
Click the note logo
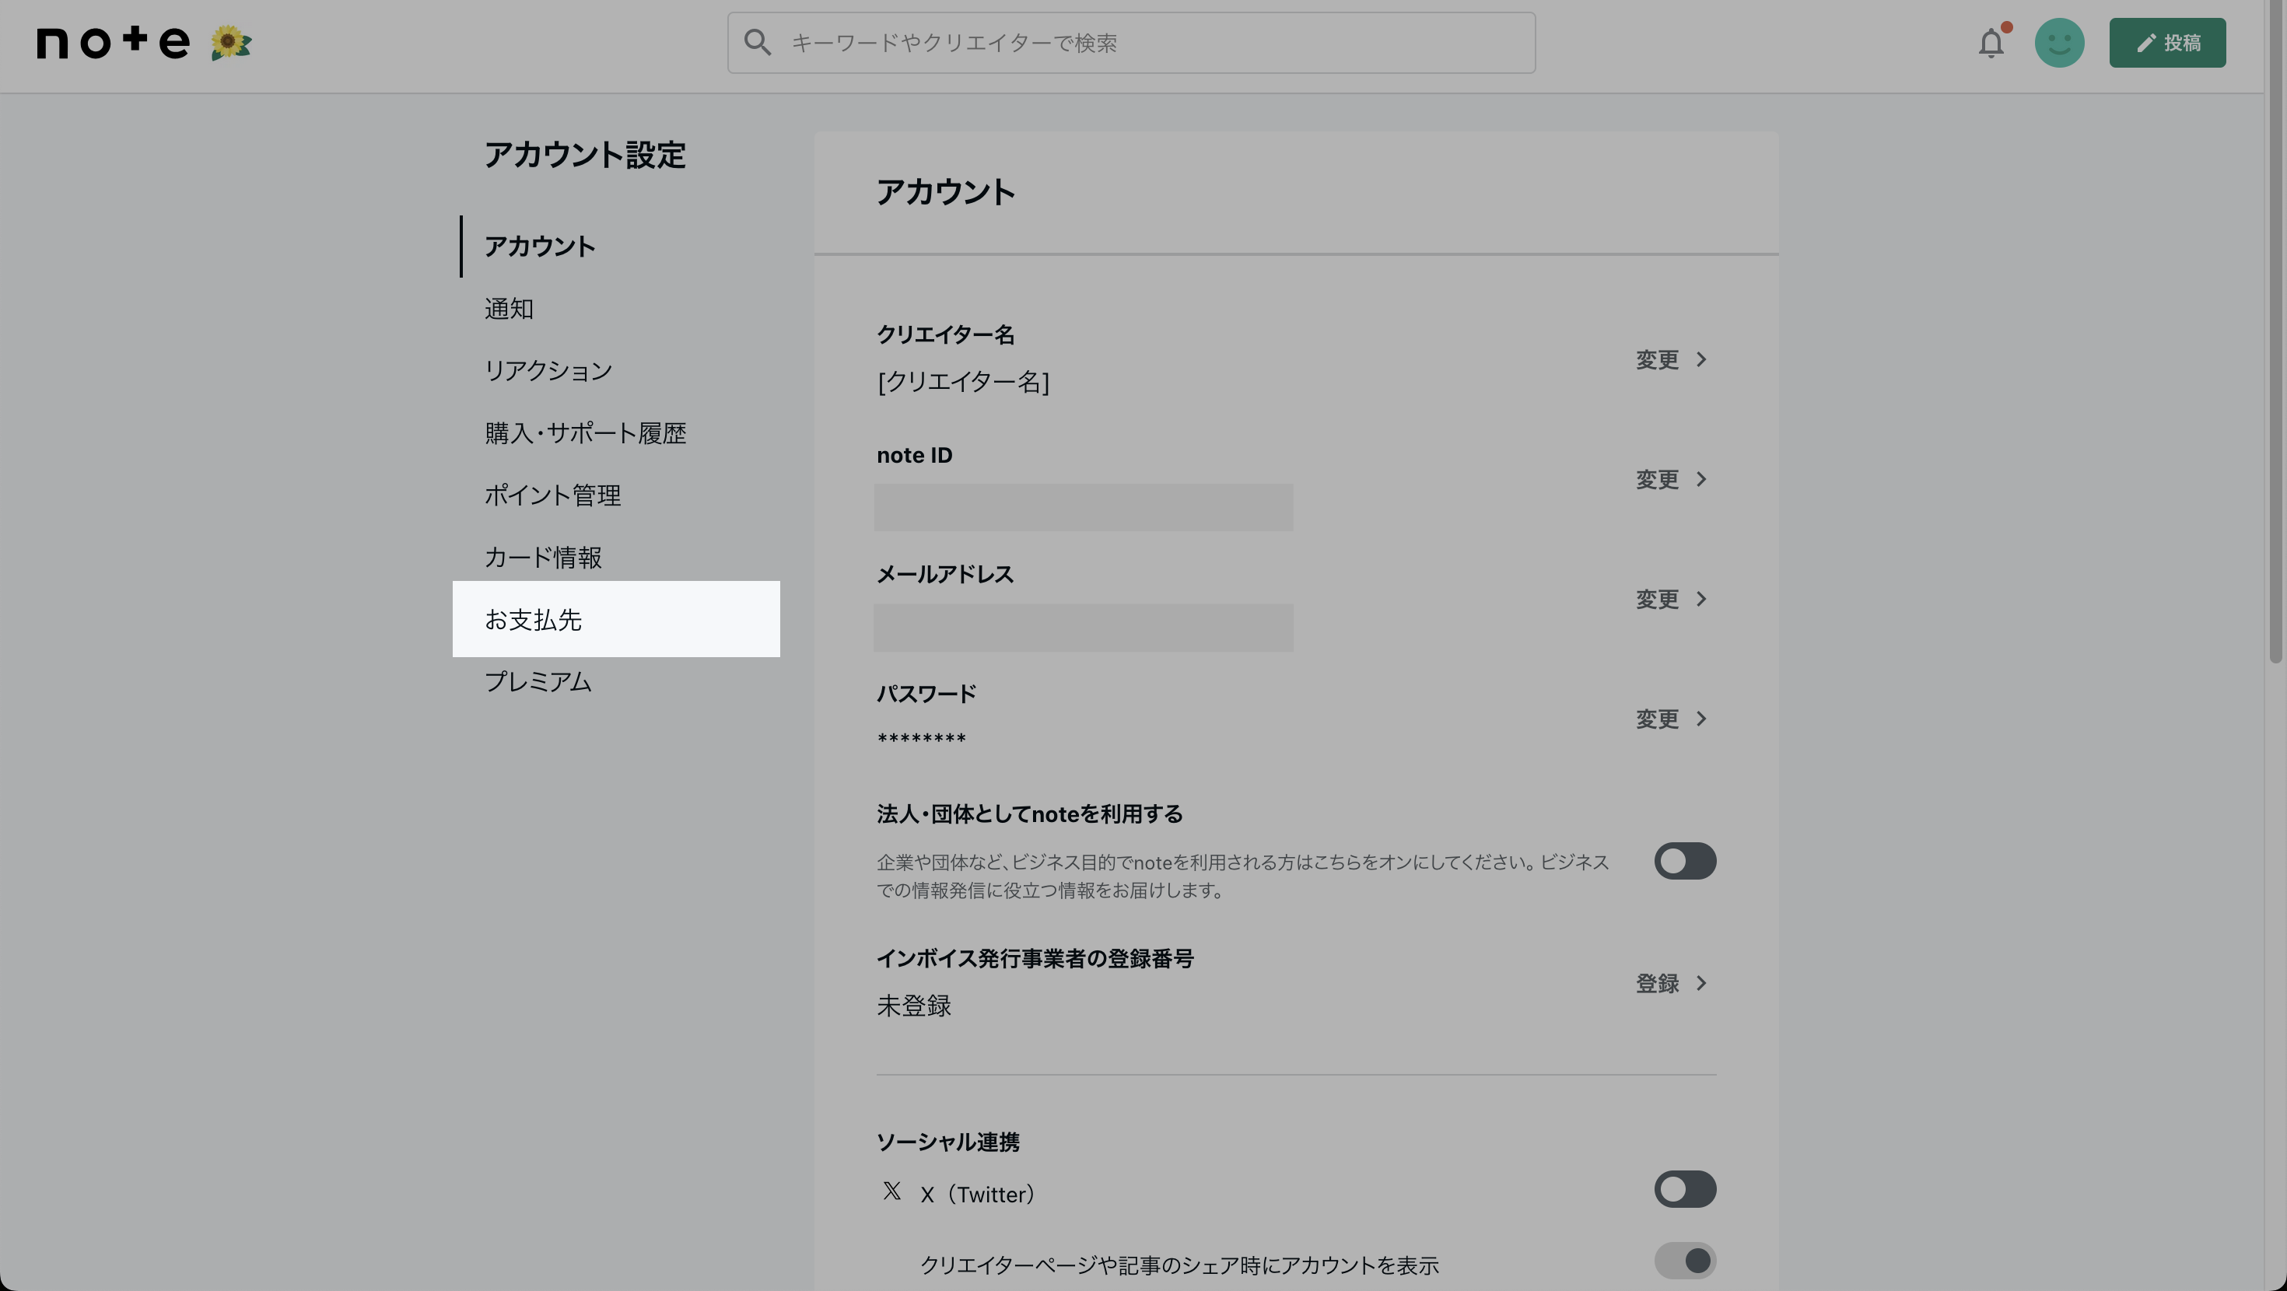(x=113, y=43)
